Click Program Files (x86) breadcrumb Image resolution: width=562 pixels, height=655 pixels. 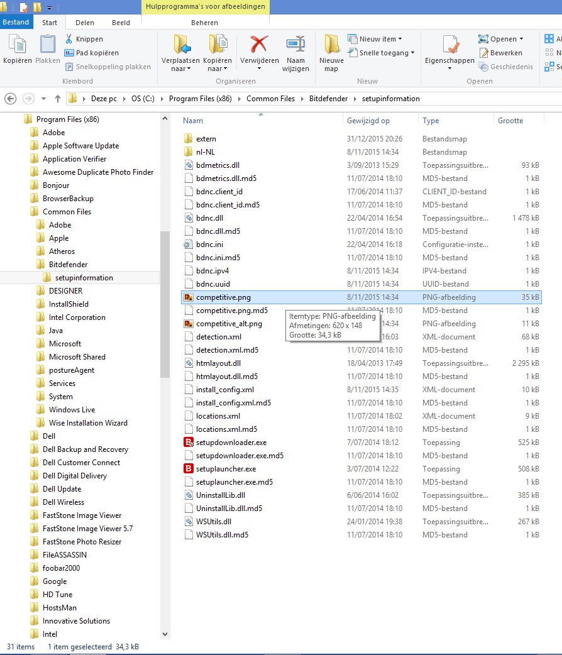200,99
